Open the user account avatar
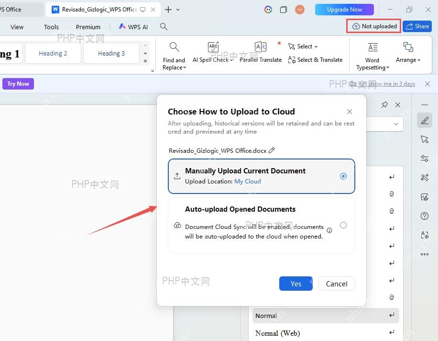 (300, 10)
